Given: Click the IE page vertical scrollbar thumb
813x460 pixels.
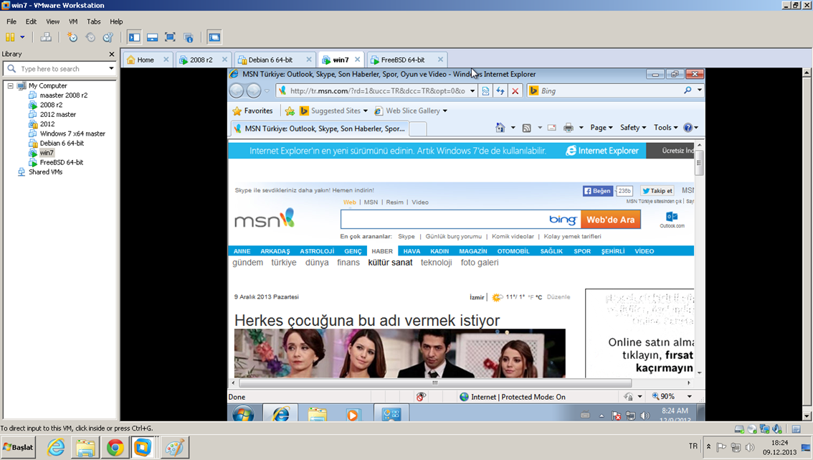Looking at the screenshot, I should coord(699,163).
